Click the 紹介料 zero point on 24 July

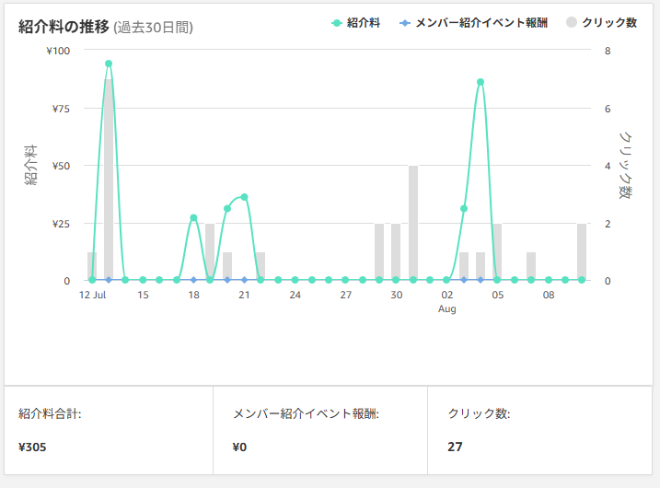(295, 280)
